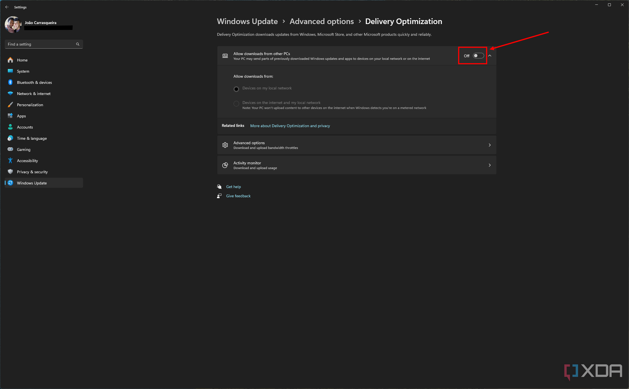Screen dimensions: 629x389
Task: Click the João Carrasqueira account name
Action: (x=41, y=23)
